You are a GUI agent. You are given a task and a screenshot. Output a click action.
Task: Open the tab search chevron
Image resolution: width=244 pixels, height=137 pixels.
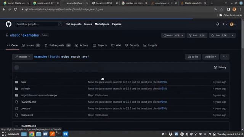226,3
